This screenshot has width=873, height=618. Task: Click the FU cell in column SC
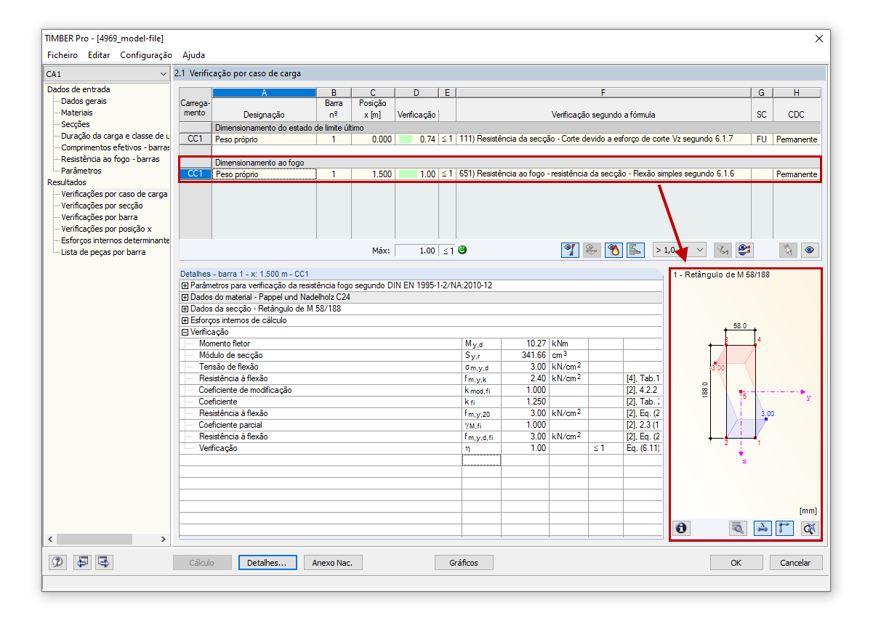point(762,139)
